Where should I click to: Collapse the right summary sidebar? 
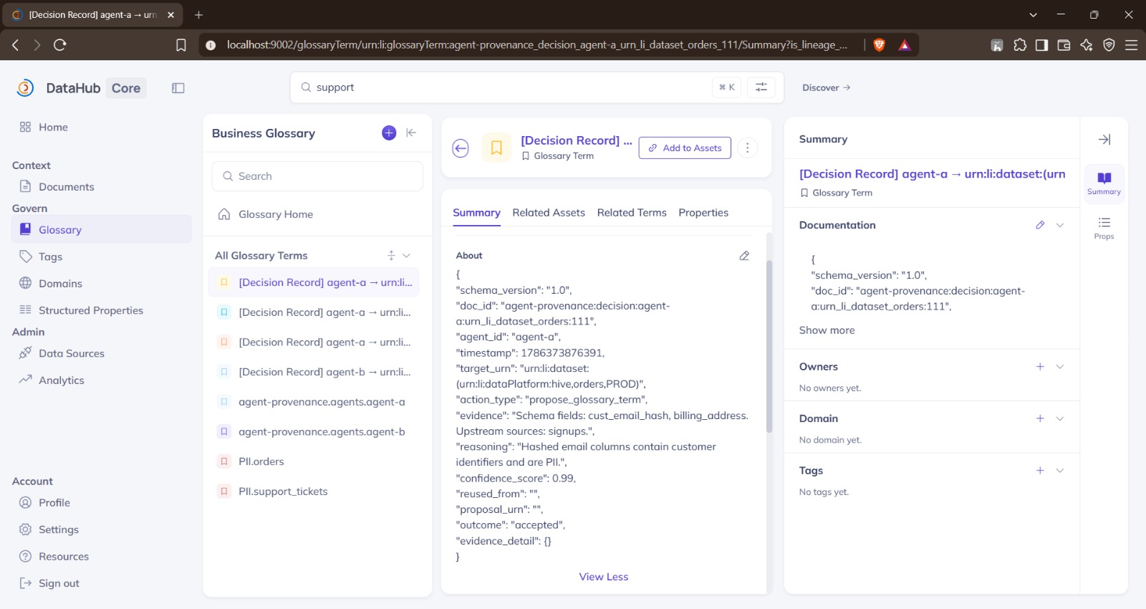click(1104, 139)
